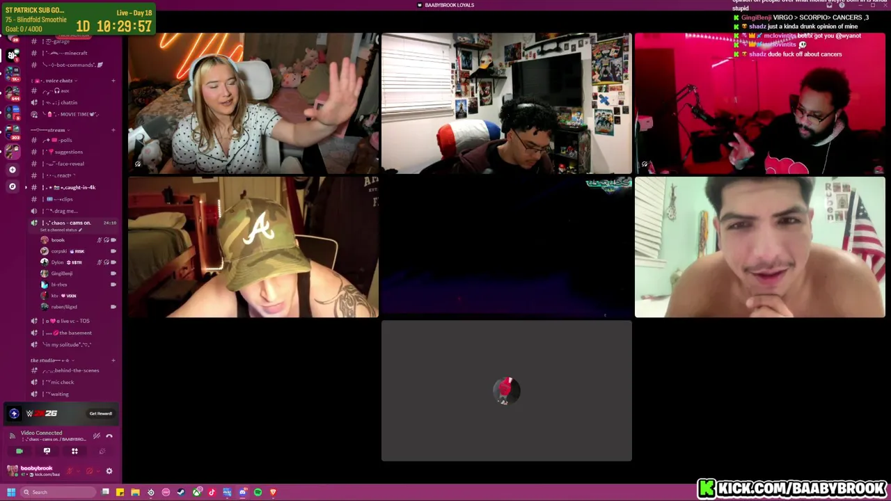The image size is (891, 501).
Task: Open the behind-the-scenes channel
Action: pyautogui.click(x=73, y=370)
